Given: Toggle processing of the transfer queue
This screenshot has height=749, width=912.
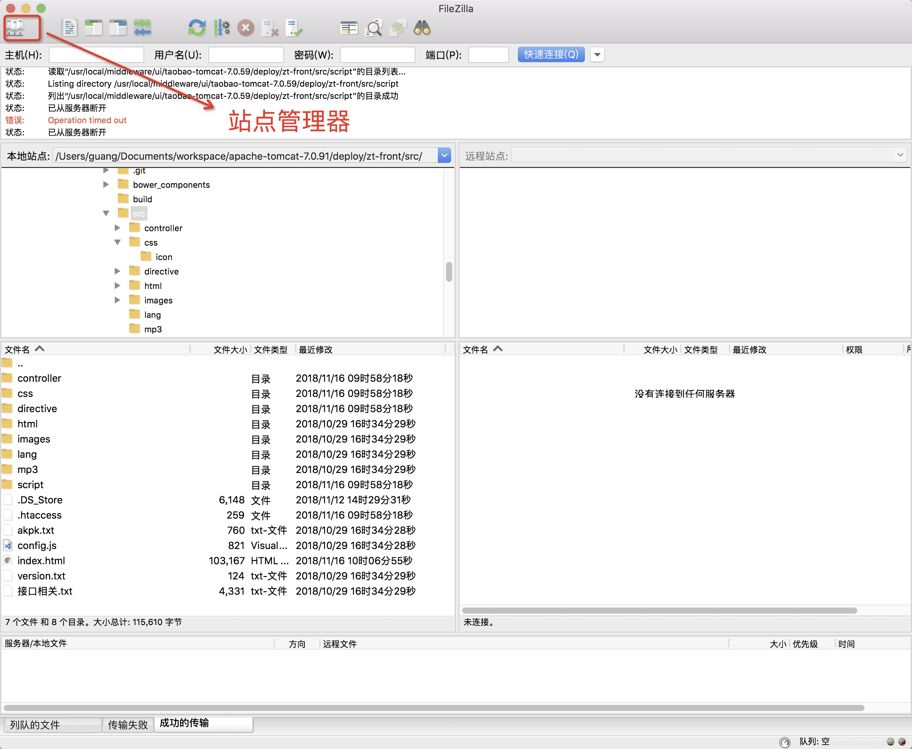Looking at the screenshot, I should pyautogui.click(x=222, y=28).
